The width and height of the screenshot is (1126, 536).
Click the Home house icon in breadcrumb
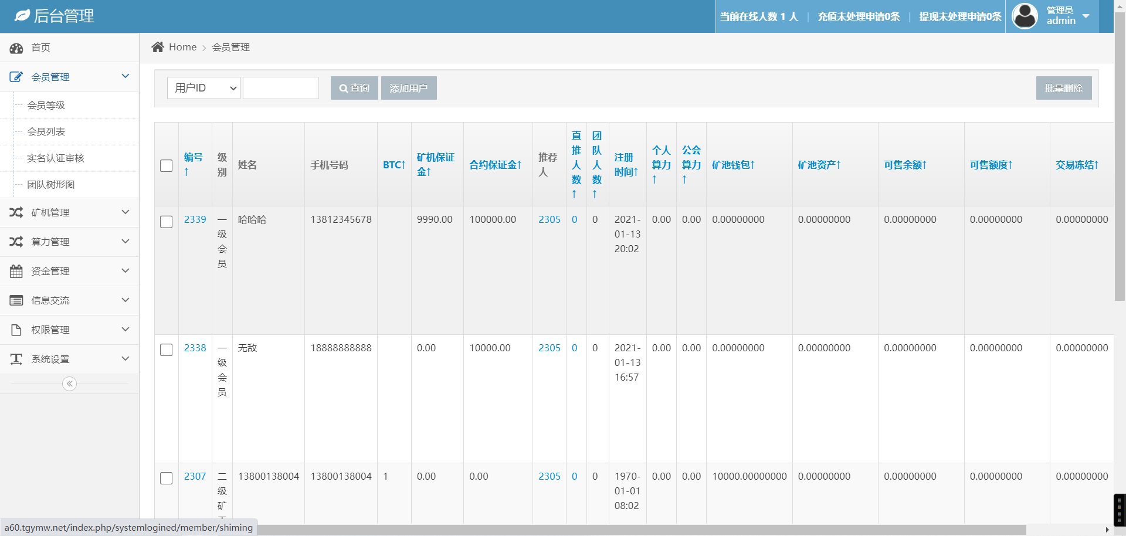[x=157, y=47]
